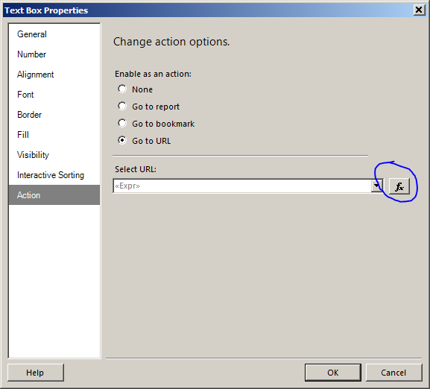
Task: Click the Cancel button
Action: [x=393, y=373]
